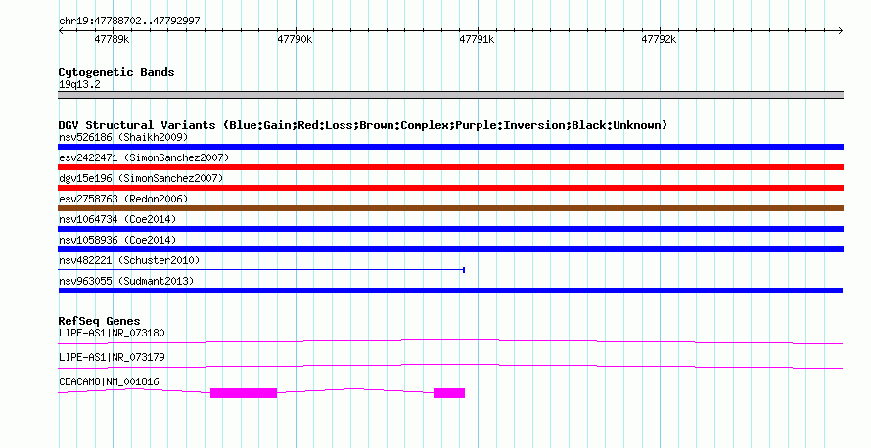Click the 47791k ruler tick label
Image resolution: width=871 pixels, height=448 pixels.
pyautogui.click(x=477, y=39)
